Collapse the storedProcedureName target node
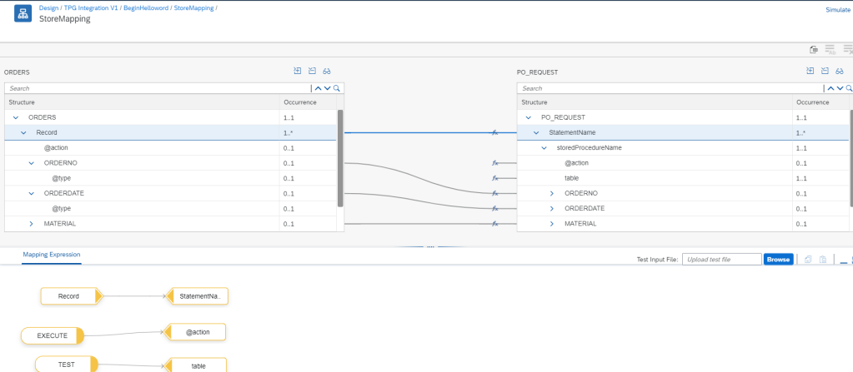The image size is (853, 372). pos(544,148)
